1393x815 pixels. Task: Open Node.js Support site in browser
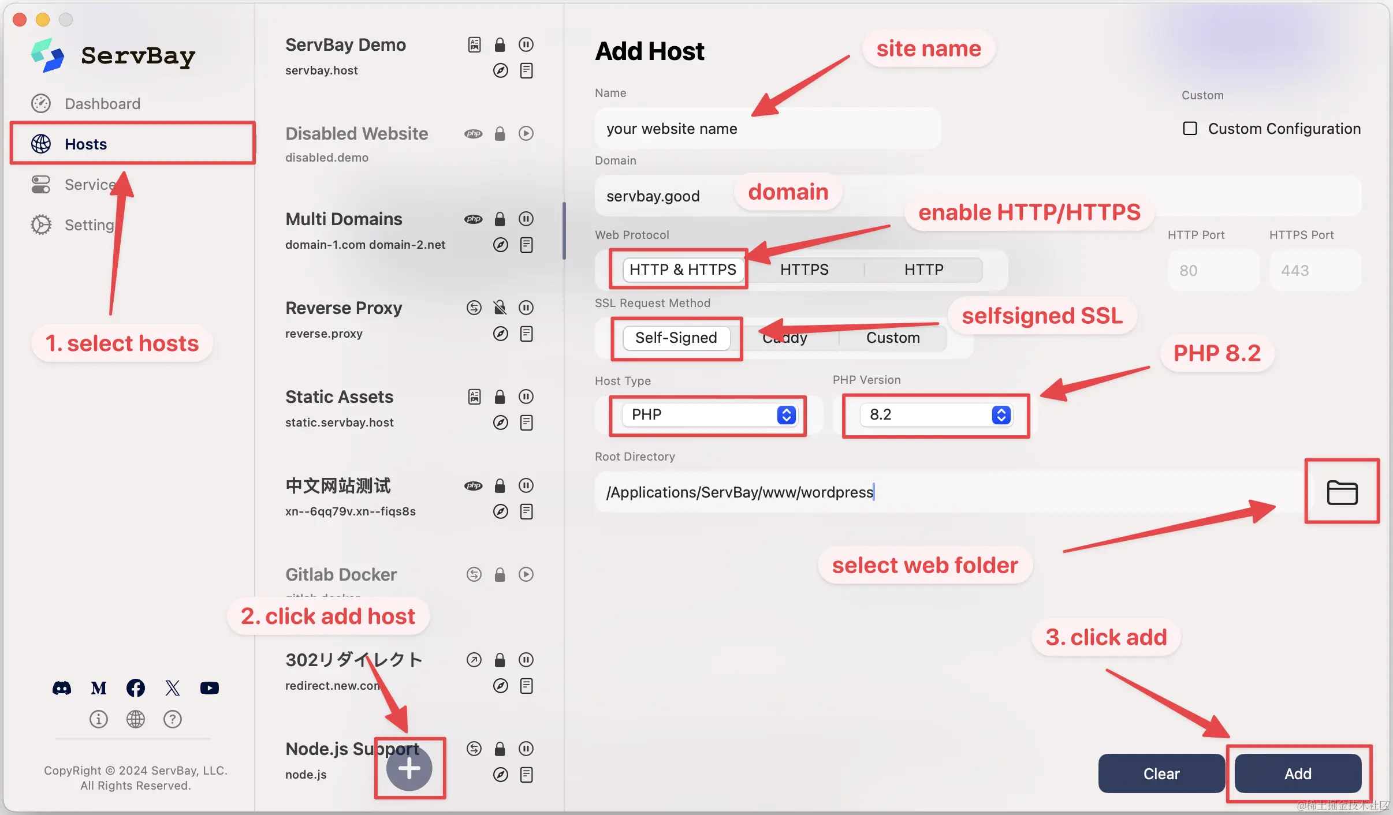(x=500, y=775)
